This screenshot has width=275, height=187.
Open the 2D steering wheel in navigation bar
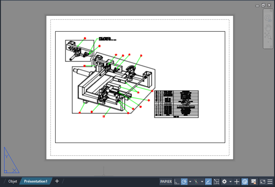coord(268,18)
